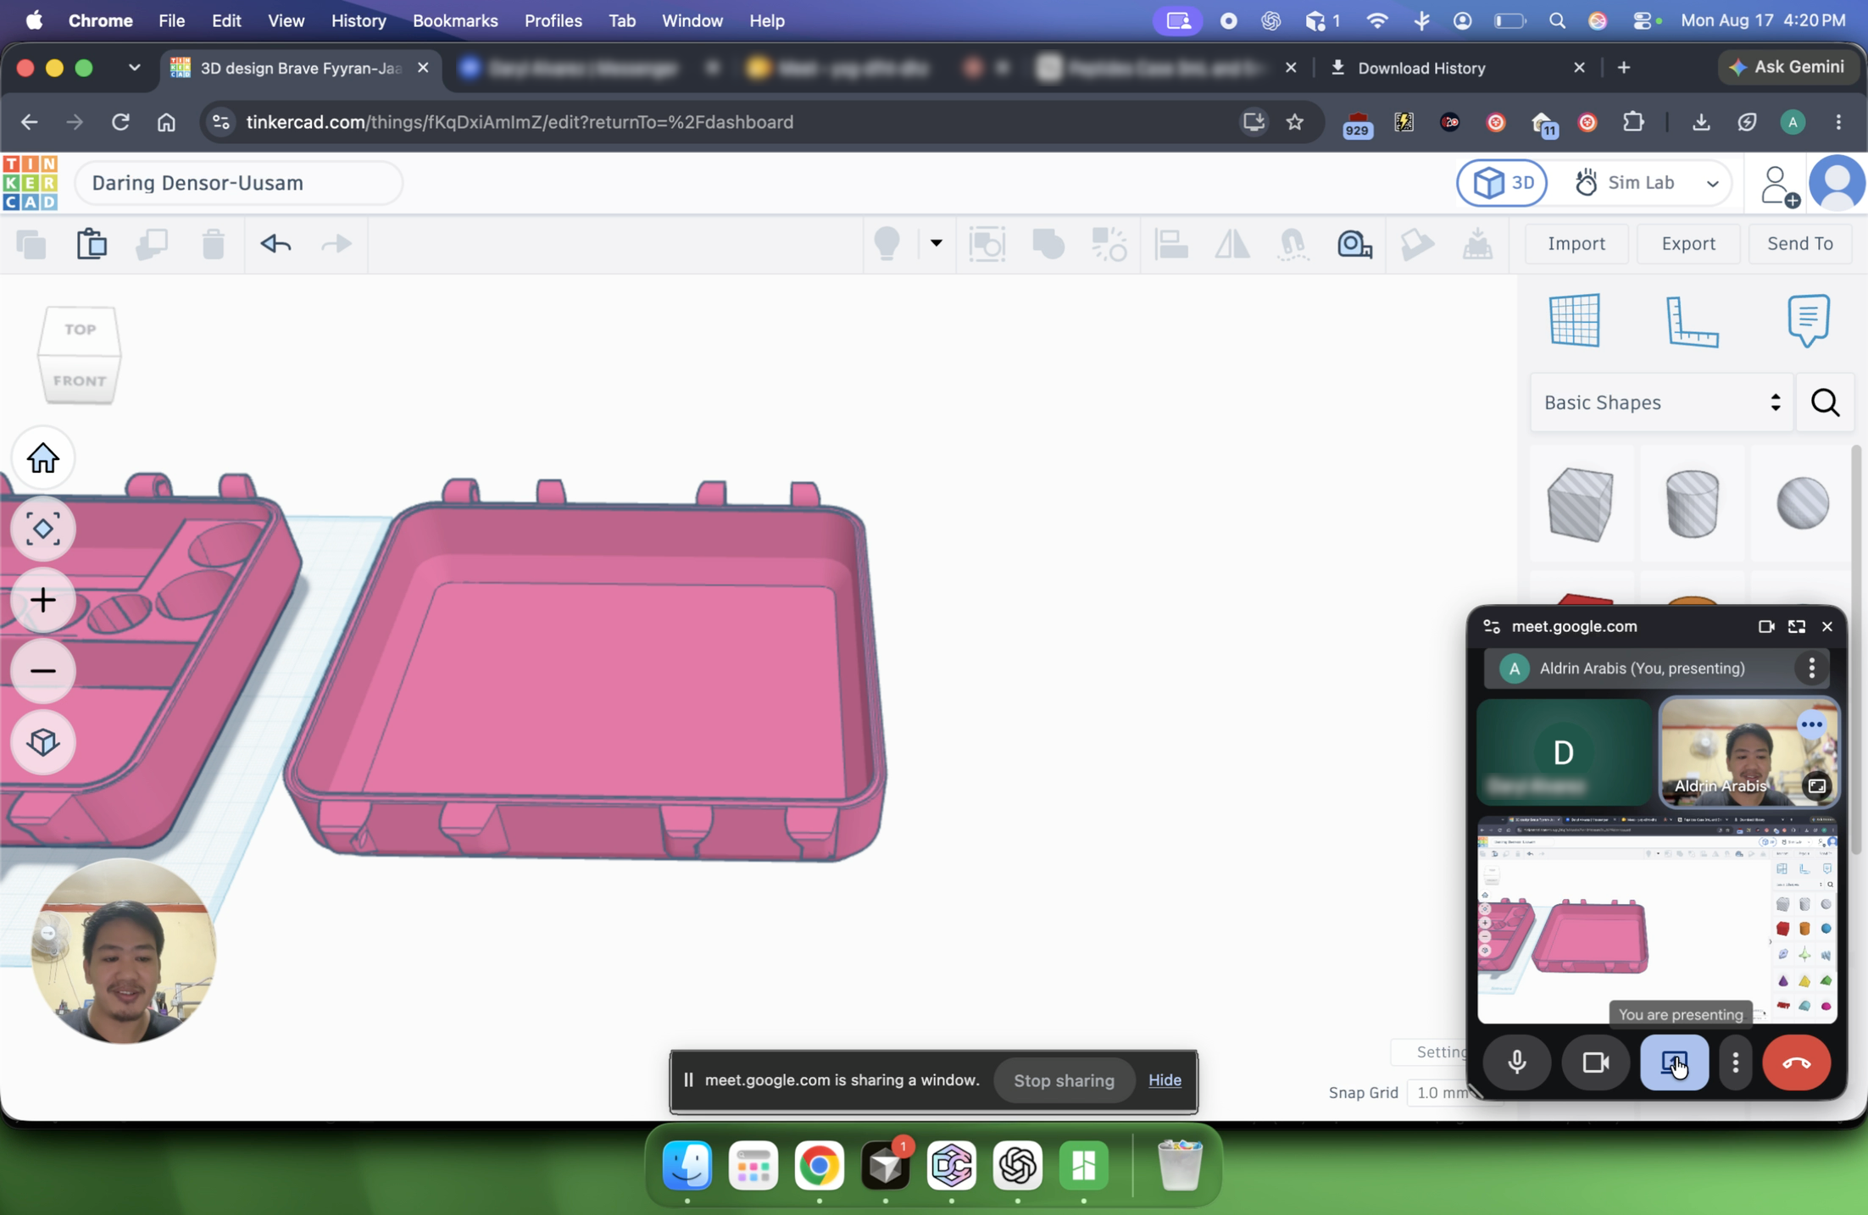Select the Mirror tool
The height and width of the screenshot is (1215, 1868).
[1231, 244]
